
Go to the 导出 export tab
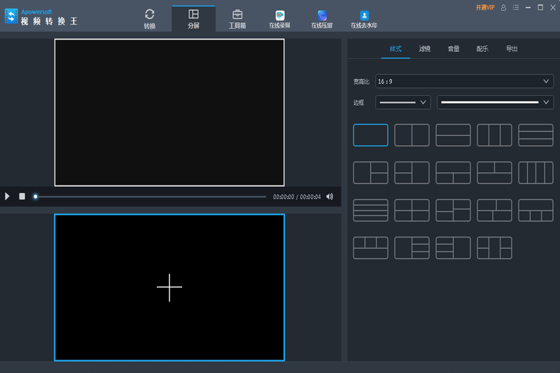point(512,49)
